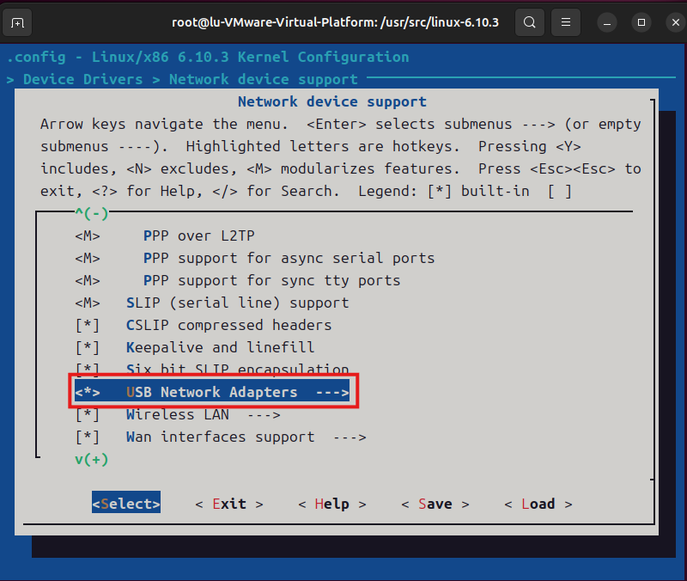The height and width of the screenshot is (581, 687).
Task: Close the terminal window
Action: pyautogui.click(x=672, y=21)
